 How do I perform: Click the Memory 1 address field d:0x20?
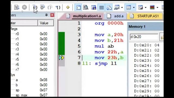144,37
